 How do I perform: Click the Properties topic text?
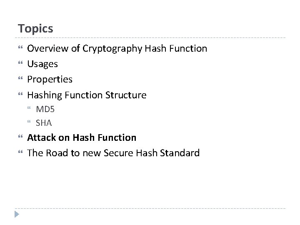50,80
